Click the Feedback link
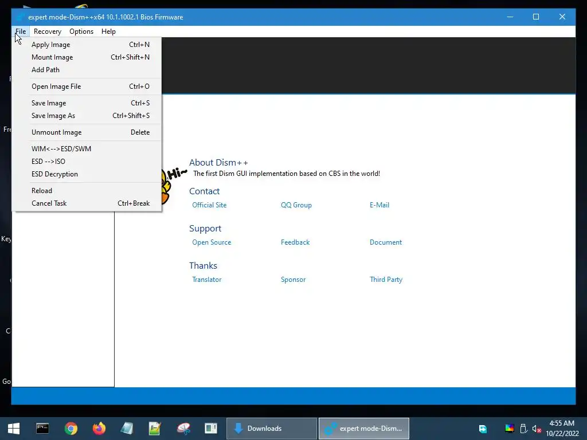Image resolution: width=587 pixels, height=440 pixels. click(295, 242)
